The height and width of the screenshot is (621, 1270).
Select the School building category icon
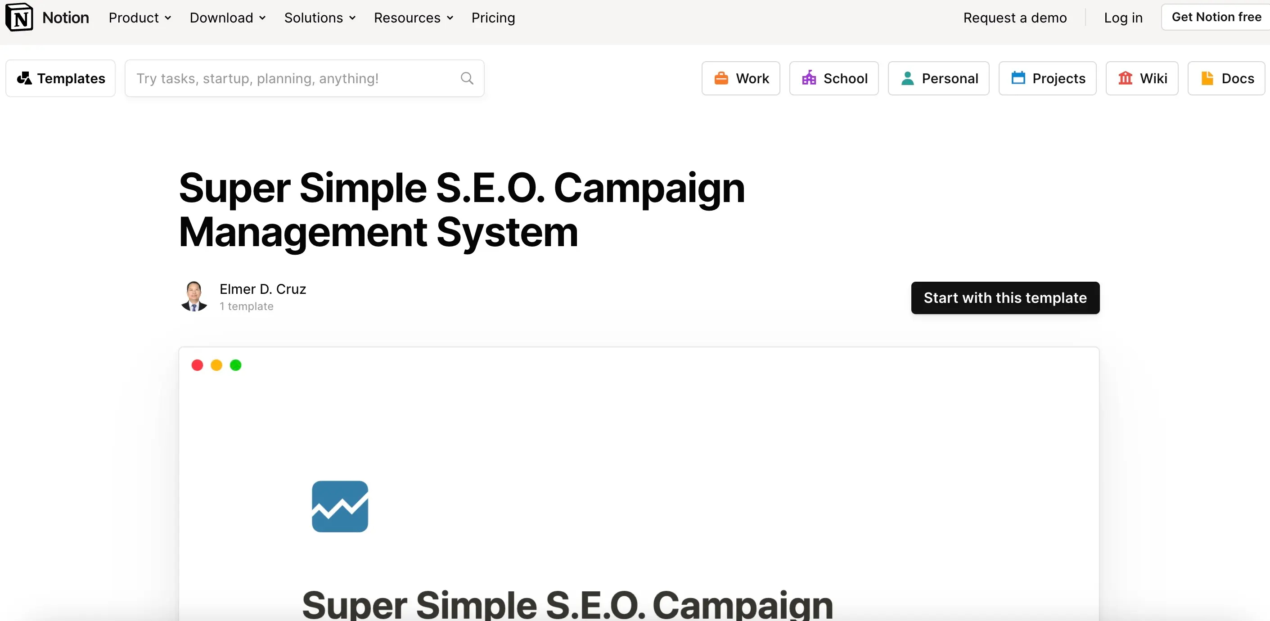click(809, 78)
